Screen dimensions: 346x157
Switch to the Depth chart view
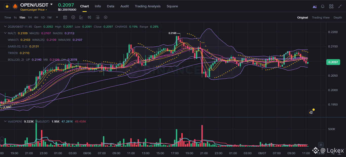[x=338, y=18]
